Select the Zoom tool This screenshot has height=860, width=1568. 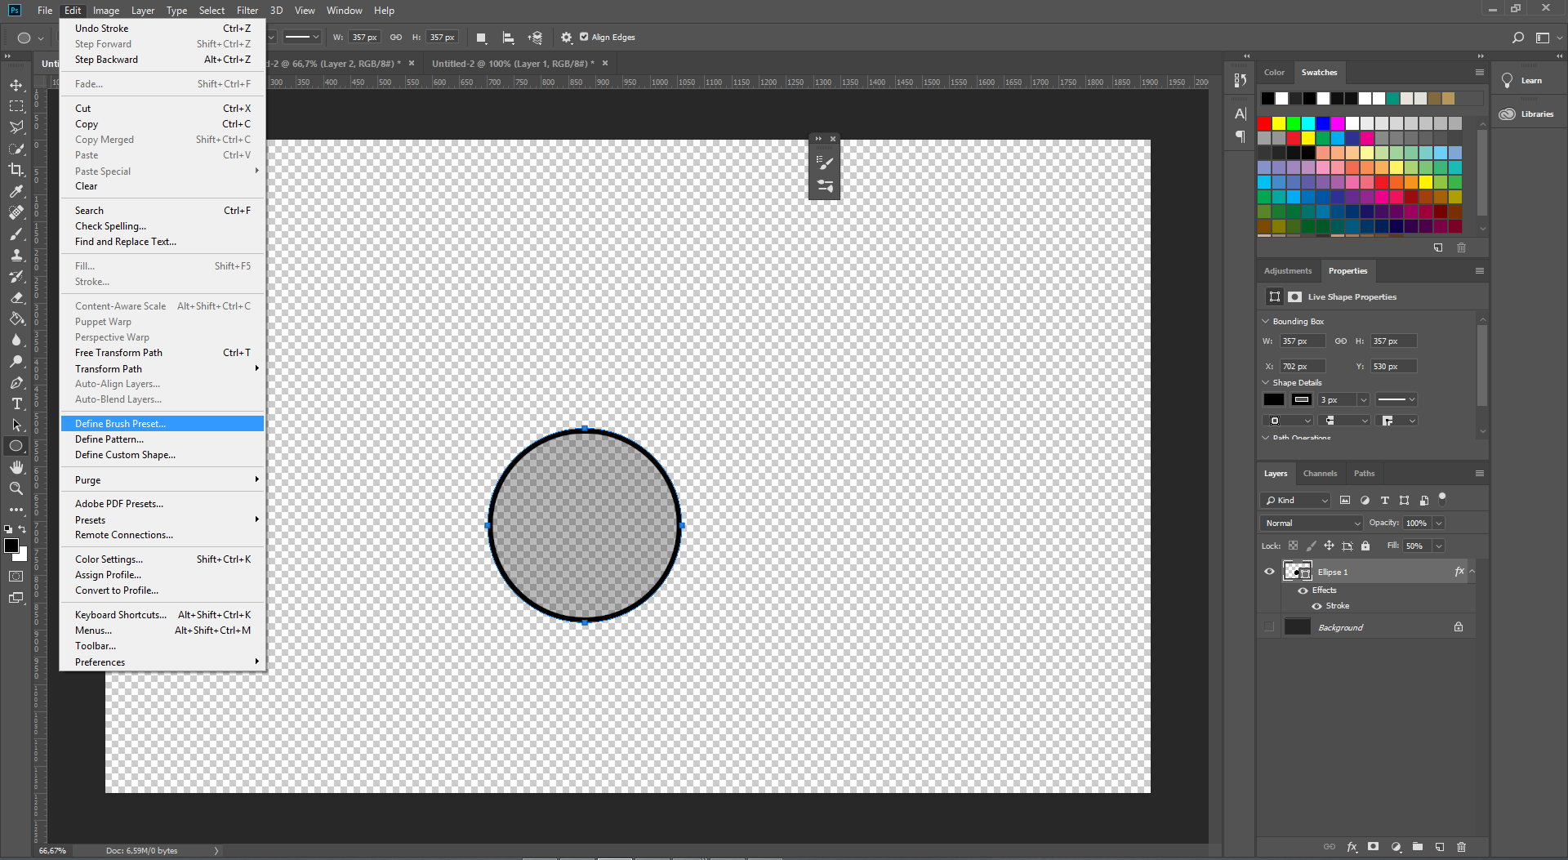click(x=16, y=488)
